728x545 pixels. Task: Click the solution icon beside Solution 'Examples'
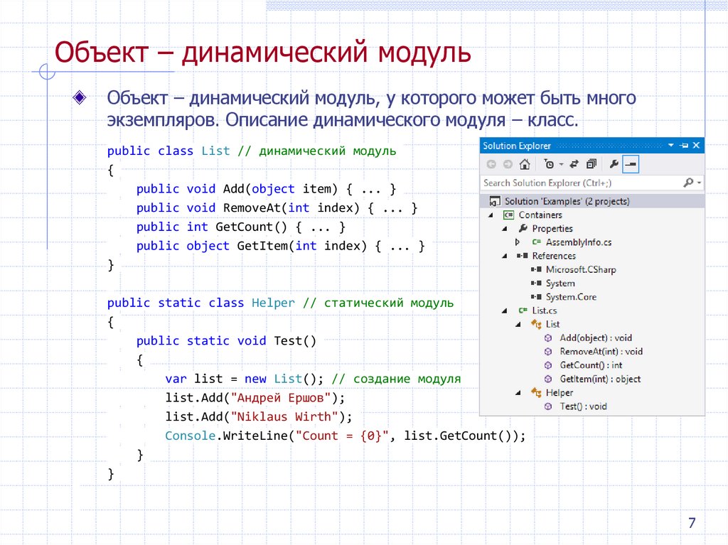tap(496, 201)
